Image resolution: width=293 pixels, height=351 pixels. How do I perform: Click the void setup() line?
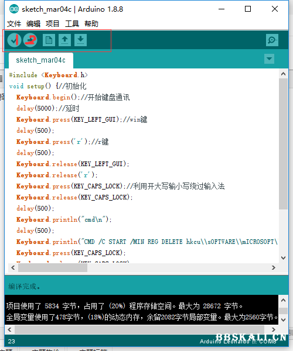(47, 86)
